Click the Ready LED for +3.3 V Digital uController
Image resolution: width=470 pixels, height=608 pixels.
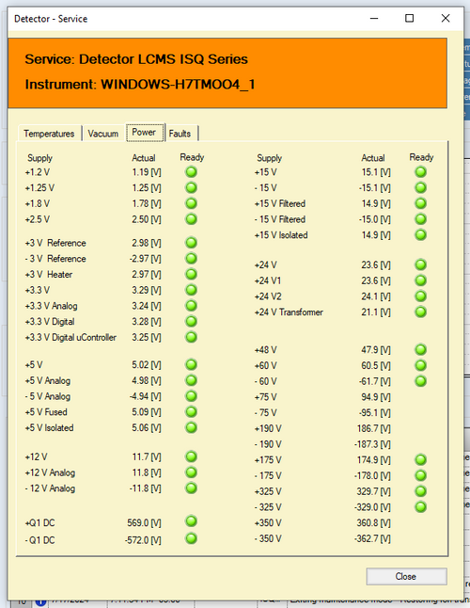tap(191, 337)
